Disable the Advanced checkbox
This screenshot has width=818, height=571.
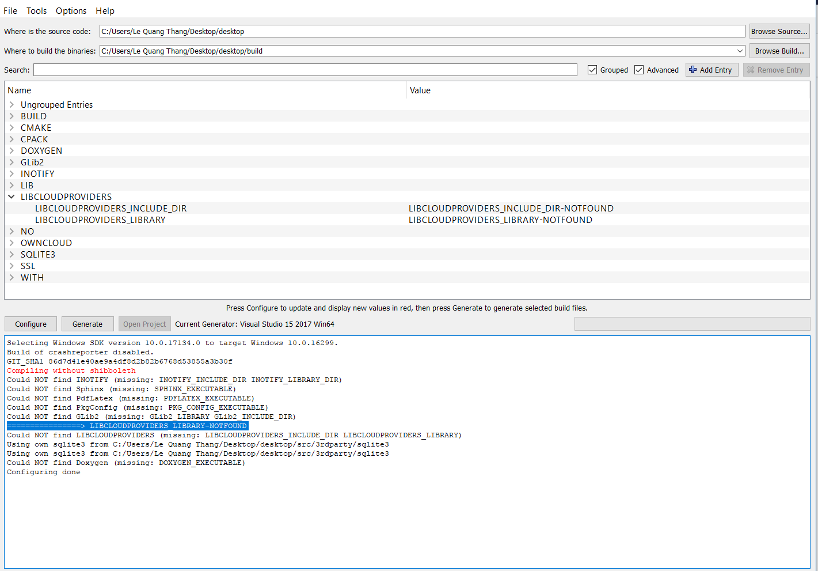(x=639, y=69)
